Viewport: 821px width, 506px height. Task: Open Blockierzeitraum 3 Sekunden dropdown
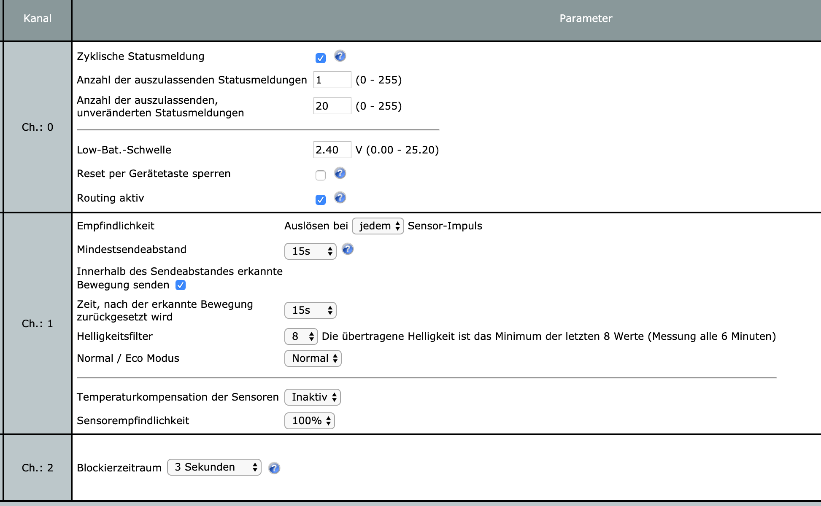pyautogui.click(x=214, y=467)
